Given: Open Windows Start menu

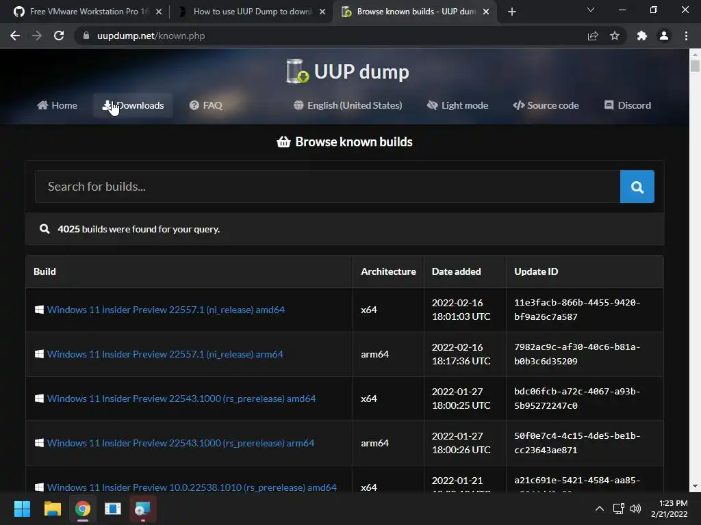Looking at the screenshot, I should 22,509.
